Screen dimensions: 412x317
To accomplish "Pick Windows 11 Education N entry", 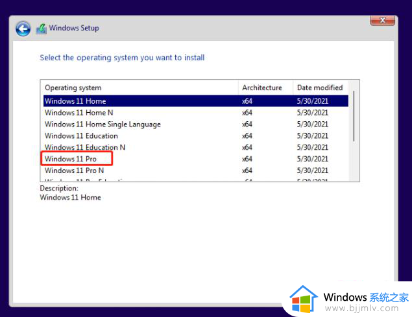I will [196, 147].
